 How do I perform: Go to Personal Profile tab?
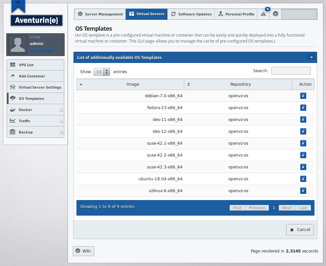pos(236,14)
